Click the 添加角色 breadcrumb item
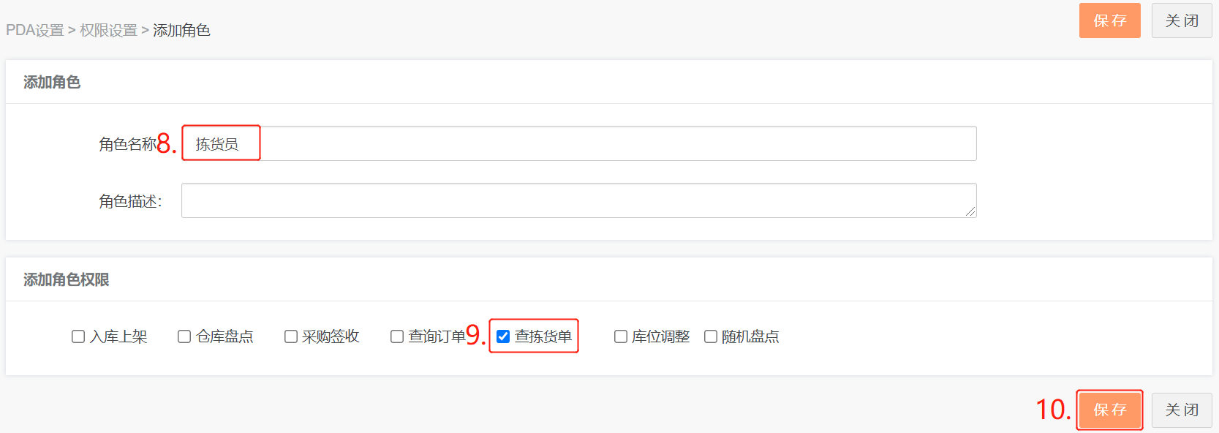1219x433 pixels. [x=181, y=30]
